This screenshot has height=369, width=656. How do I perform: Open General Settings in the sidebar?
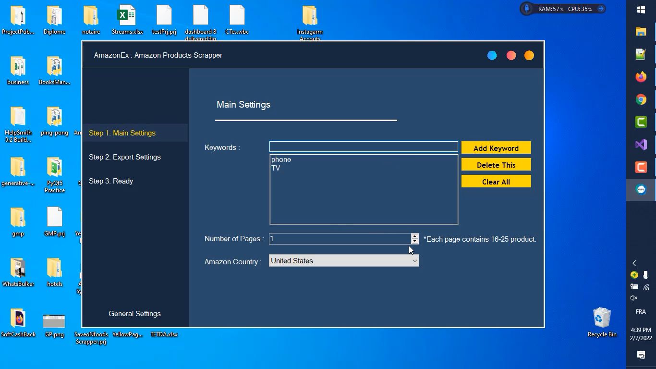(x=134, y=314)
